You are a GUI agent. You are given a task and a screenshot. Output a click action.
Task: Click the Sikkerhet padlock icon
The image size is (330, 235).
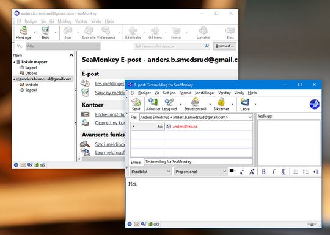point(221,104)
